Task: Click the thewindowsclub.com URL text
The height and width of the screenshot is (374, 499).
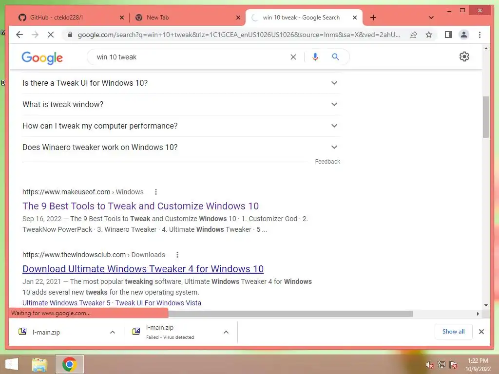Action: pos(74,255)
